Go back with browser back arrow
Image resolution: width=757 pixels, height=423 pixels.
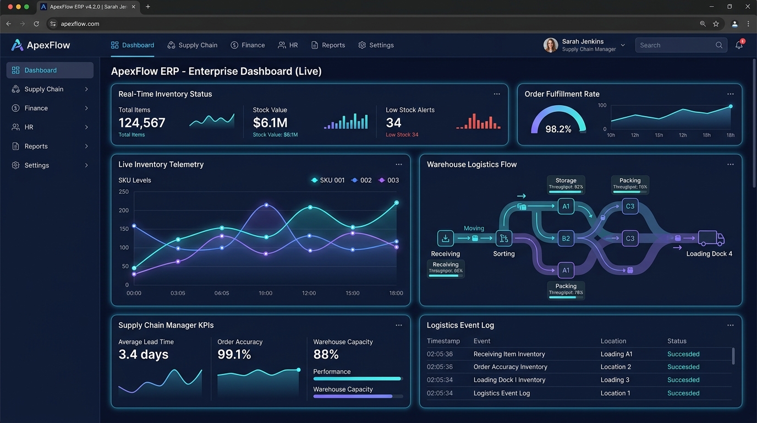tap(8, 24)
